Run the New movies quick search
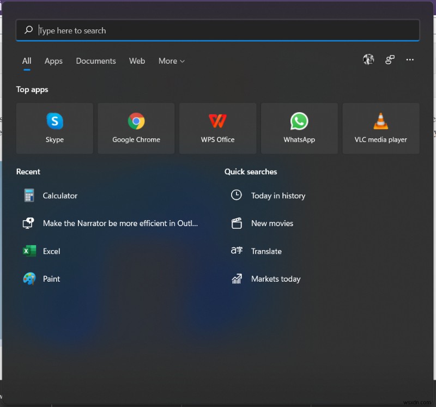The width and height of the screenshot is (436, 407). (271, 223)
